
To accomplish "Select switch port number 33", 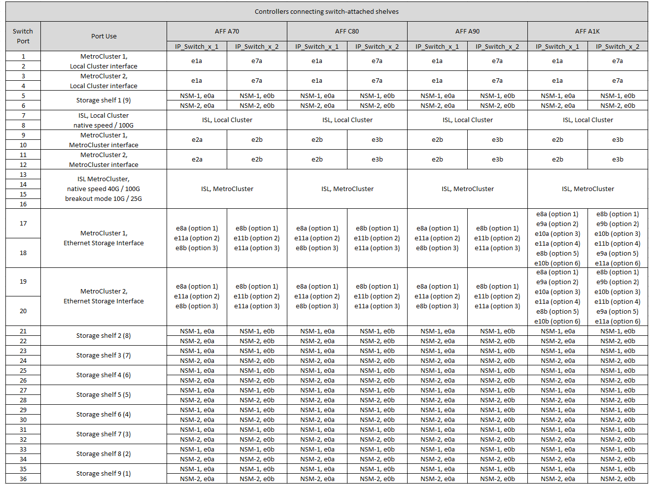I will (x=23, y=449).
